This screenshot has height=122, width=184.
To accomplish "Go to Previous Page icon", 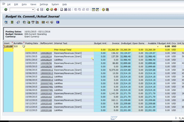I will tap(79, 9).
